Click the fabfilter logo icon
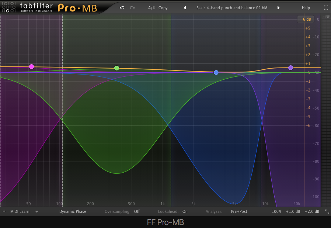The image size is (331, 228). click(x=8, y=7)
